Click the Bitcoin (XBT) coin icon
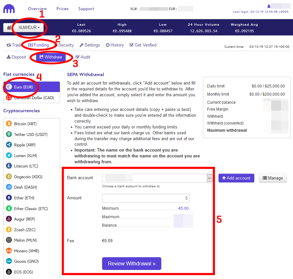Image resolution: width=293 pixels, height=279 pixels. pyautogui.click(x=9, y=124)
